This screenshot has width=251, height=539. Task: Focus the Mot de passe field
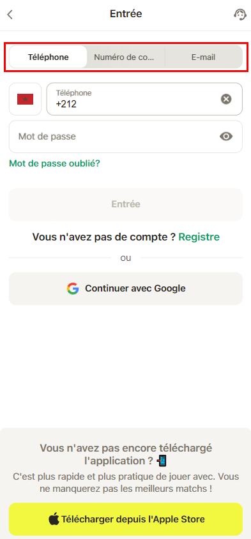tap(126, 137)
